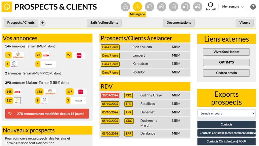This screenshot has height=146, width=259.
Task: Click the Dans 7 jours badge for Keraudran
Action: click(110, 64)
